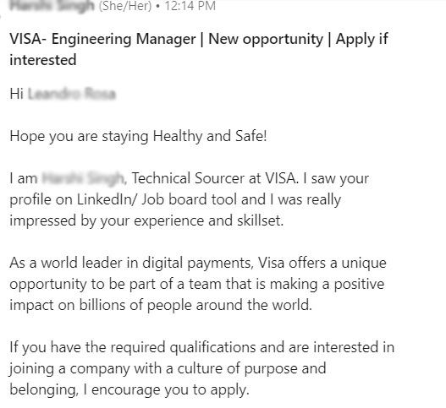
Task: Click the 'impressed by your experience and skillset' line
Action: tap(146, 220)
